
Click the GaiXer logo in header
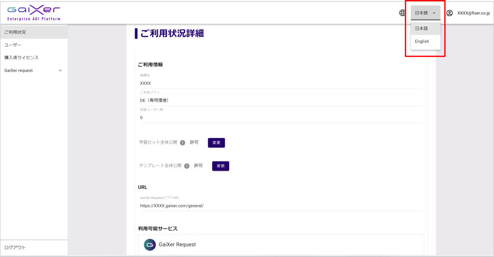point(34,13)
